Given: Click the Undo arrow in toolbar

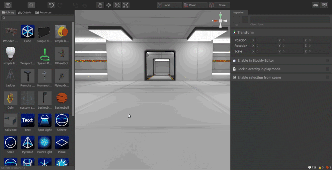Looking at the screenshot, I should point(51,5).
